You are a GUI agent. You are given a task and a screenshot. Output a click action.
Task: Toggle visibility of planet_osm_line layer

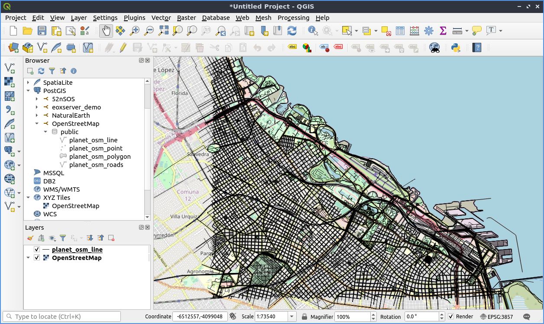[x=37, y=250]
